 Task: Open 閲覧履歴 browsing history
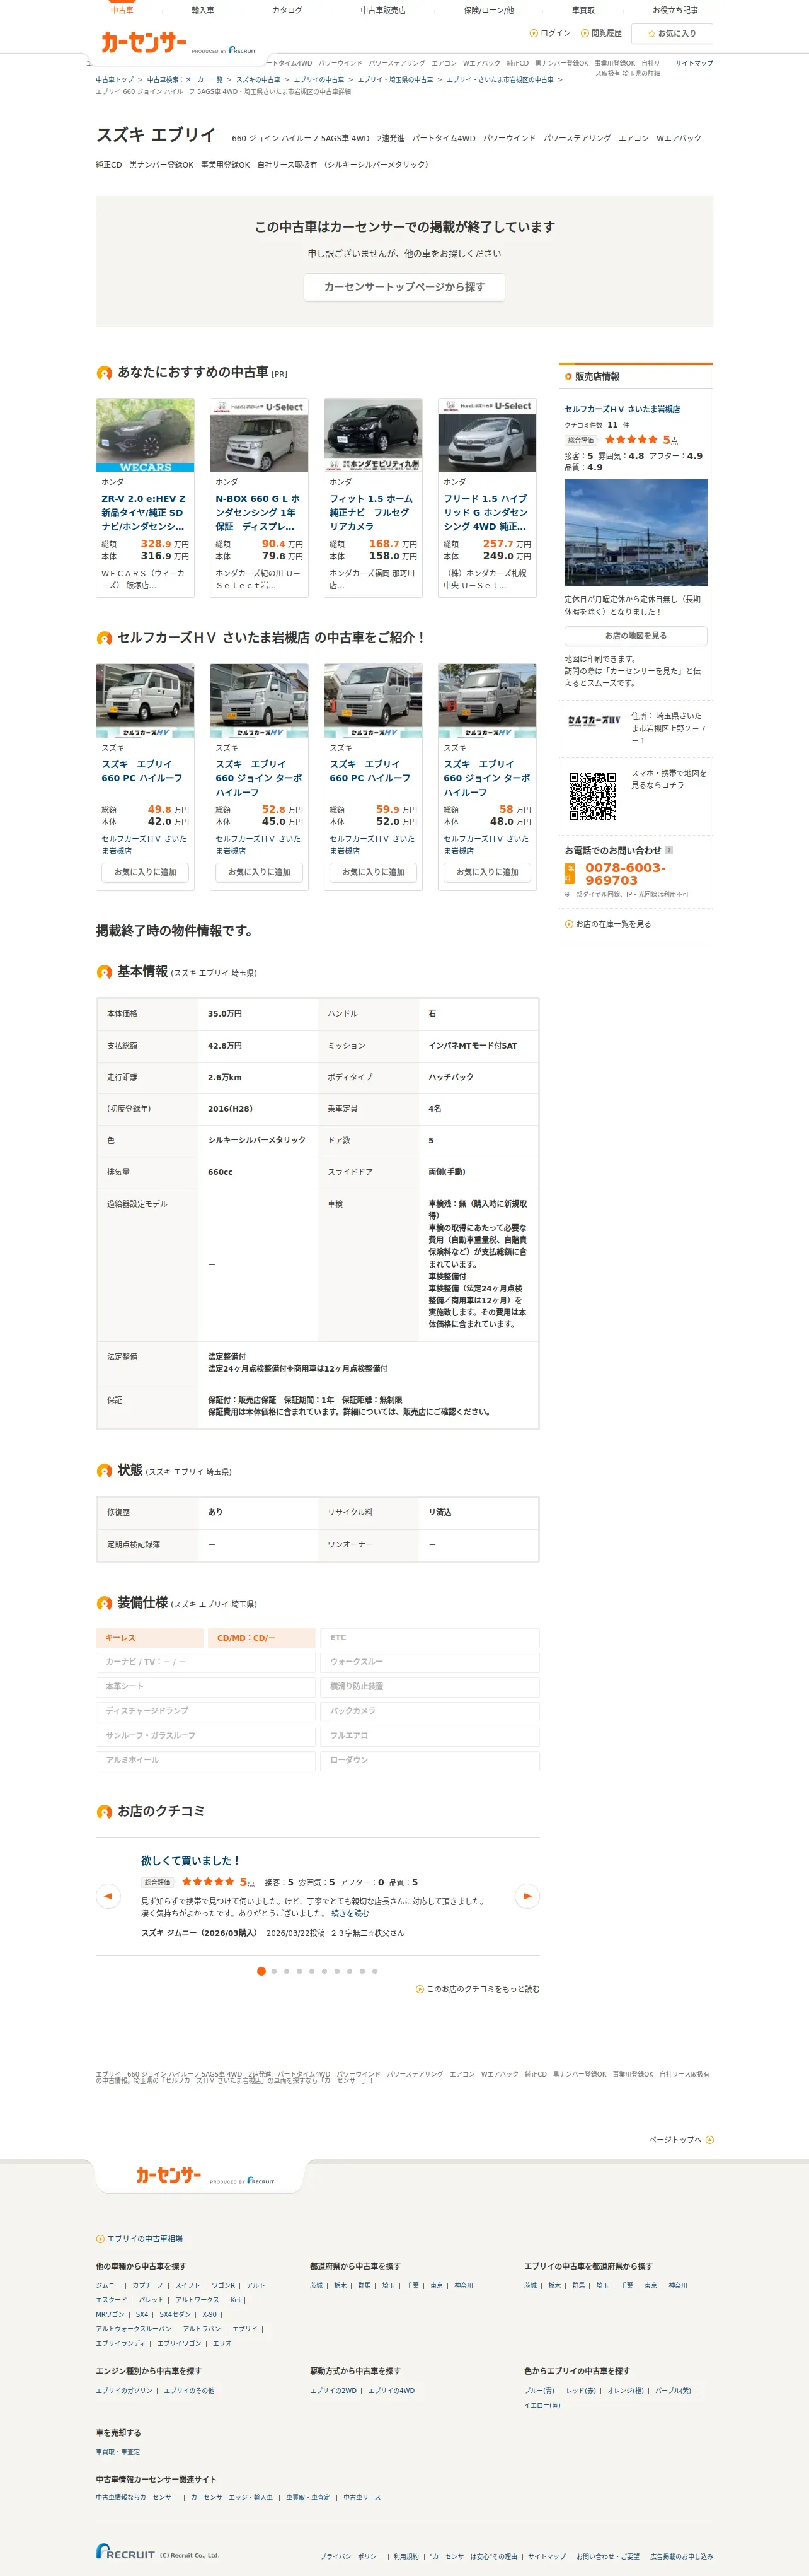coord(601,33)
